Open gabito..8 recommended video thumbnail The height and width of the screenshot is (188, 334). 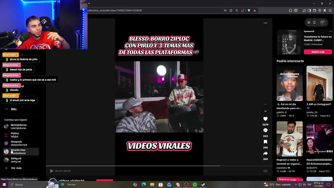tap(290, 83)
